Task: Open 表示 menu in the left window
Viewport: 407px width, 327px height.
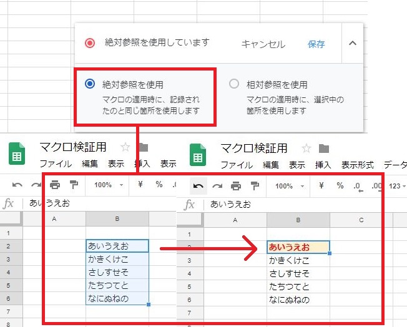Action: 116,163
